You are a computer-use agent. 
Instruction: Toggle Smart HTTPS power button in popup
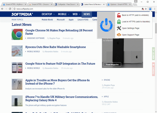106,25
